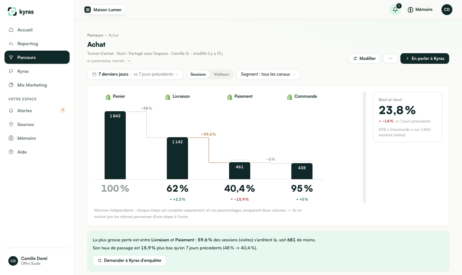Image resolution: width=462 pixels, height=275 pixels.
Task: Open notifications bell
Action: pyautogui.click(x=395, y=10)
